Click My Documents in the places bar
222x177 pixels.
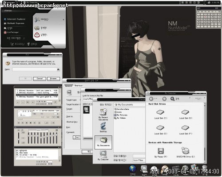pyautogui.click(x=103, y=142)
